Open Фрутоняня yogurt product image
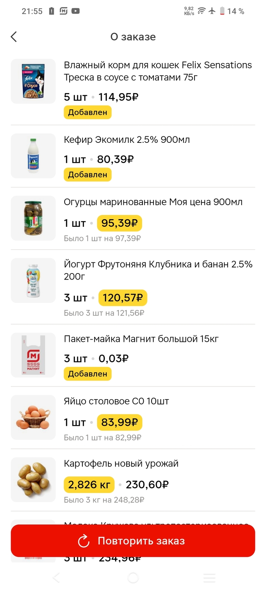The image size is (266, 591). click(33, 280)
